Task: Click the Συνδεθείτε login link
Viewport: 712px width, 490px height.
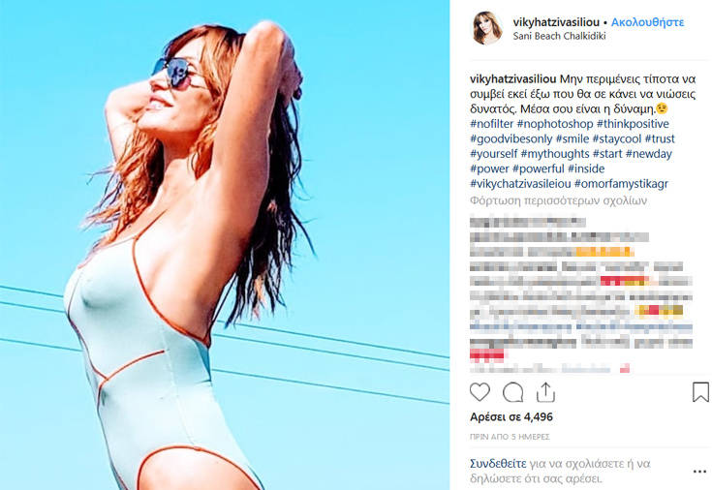Action: click(498, 464)
